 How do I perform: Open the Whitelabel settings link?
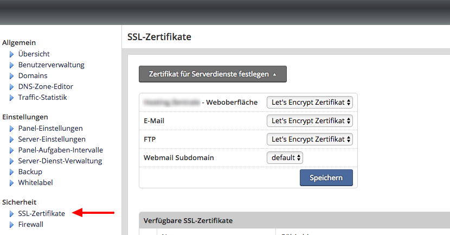coord(35,183)
